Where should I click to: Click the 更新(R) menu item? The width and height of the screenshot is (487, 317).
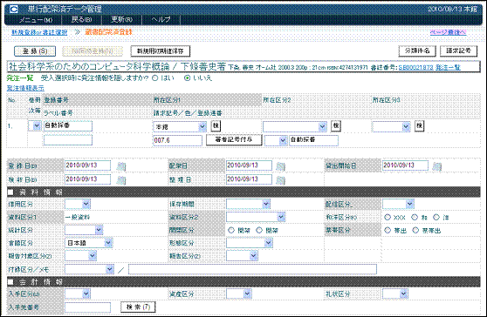(121, 19)
